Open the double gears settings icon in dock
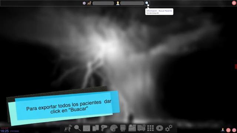 pyautogui.click(x=169, y=128)
